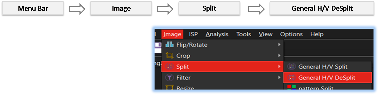Open the Analysis menu

217,34
